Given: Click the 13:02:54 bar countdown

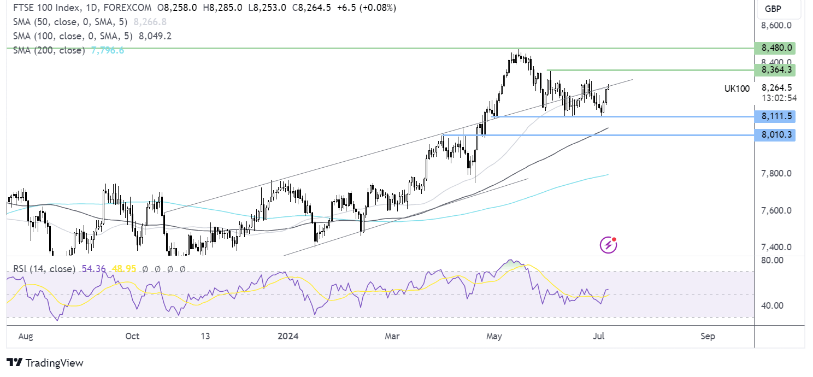Looking at the screenshot, I should [x=778, y=98].
